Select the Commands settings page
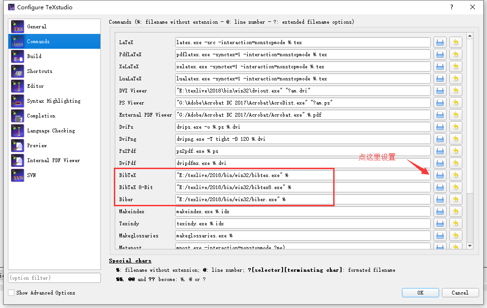The image size is (487, 308). click(54, 41)
